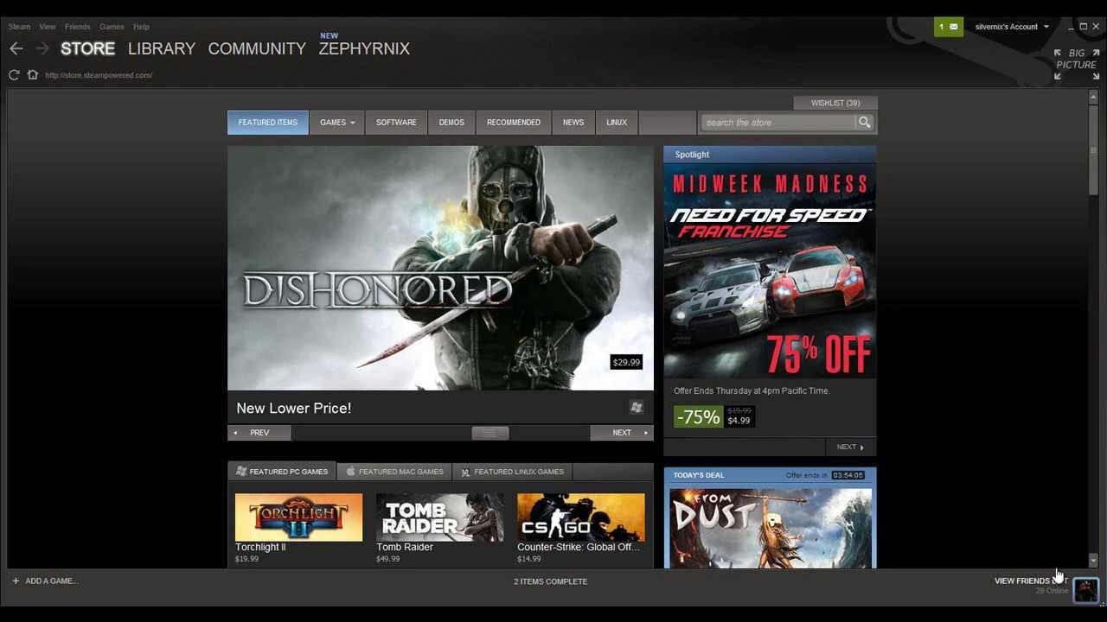Open From Dust Today's Deal image
This screenshot has width=1107, height=622.
click(770, 527)
